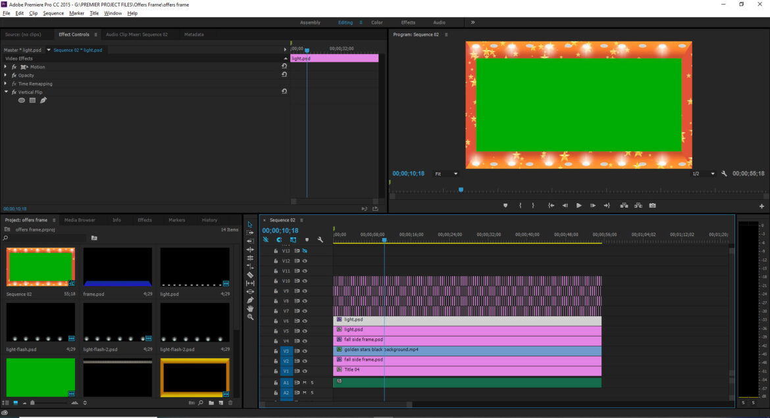Screen dimensions: 770x418
Task: Expand the Opacity effect properties
Action: (6, 76)
